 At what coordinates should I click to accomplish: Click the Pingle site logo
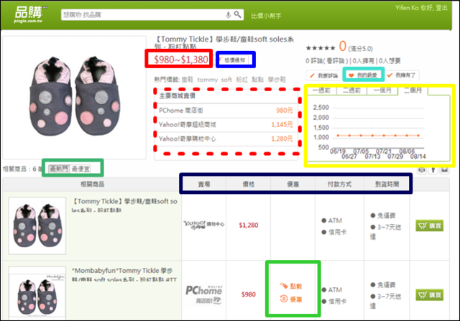pos(29,14)
